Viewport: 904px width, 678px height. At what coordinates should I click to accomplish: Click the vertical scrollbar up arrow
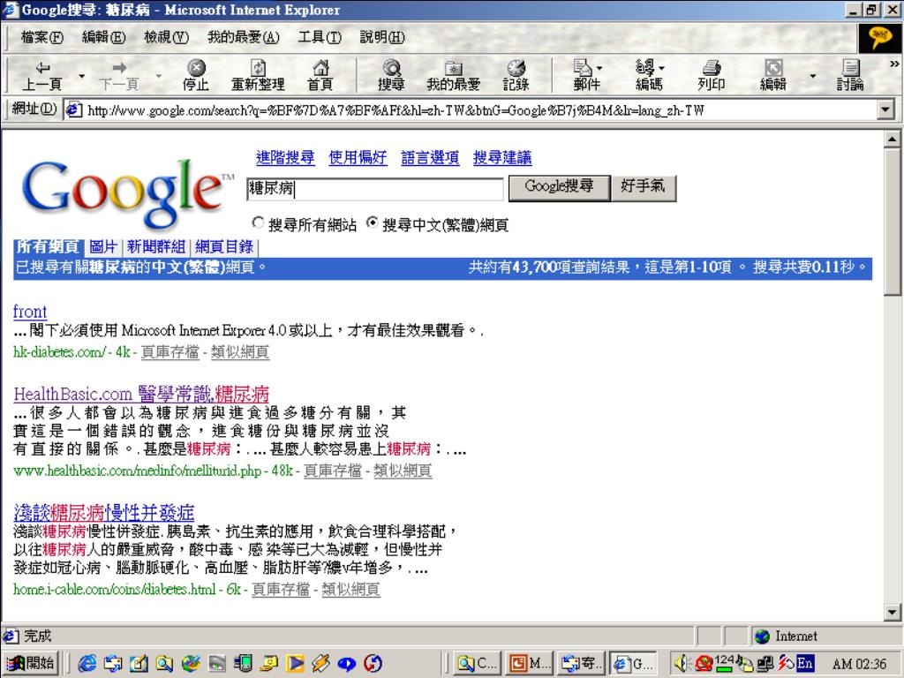(892, 139)
